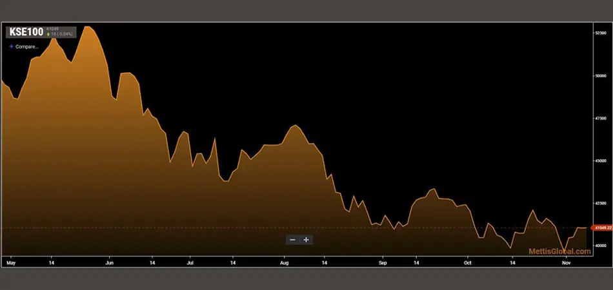Zoom in with the plus button
The height and width of the screenshot is (290, 613).
click(306, 240)
